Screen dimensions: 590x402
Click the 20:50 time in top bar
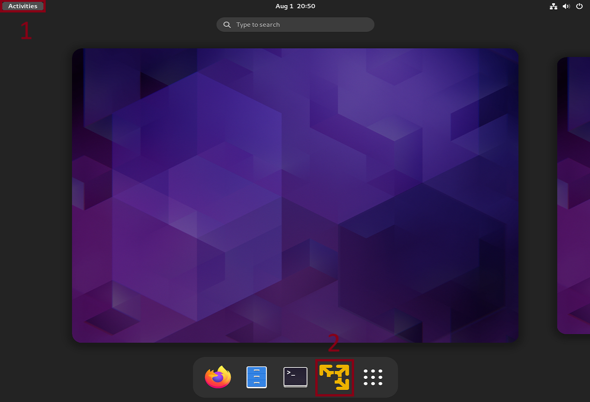click(x=306, y=6)
